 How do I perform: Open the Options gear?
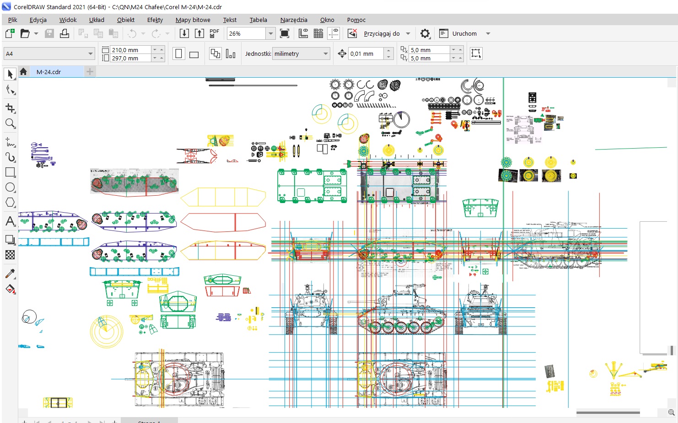coord(425,33)
